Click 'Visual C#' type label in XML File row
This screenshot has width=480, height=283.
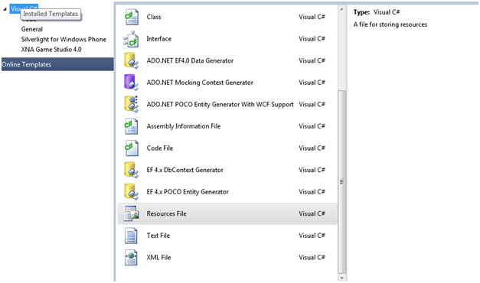[312, 257]
